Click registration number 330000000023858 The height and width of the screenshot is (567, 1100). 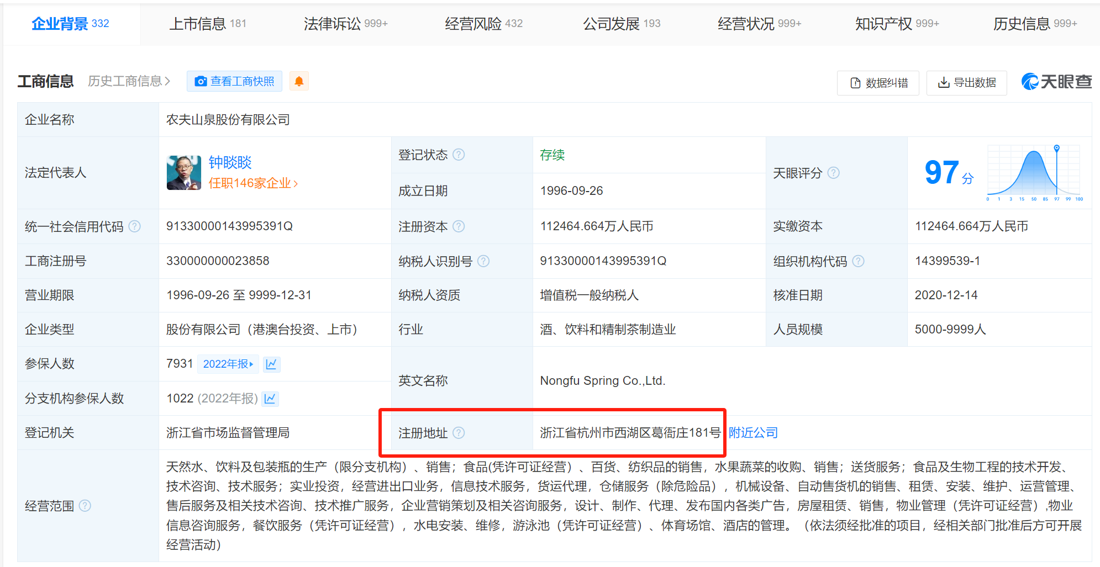point(218,261)
